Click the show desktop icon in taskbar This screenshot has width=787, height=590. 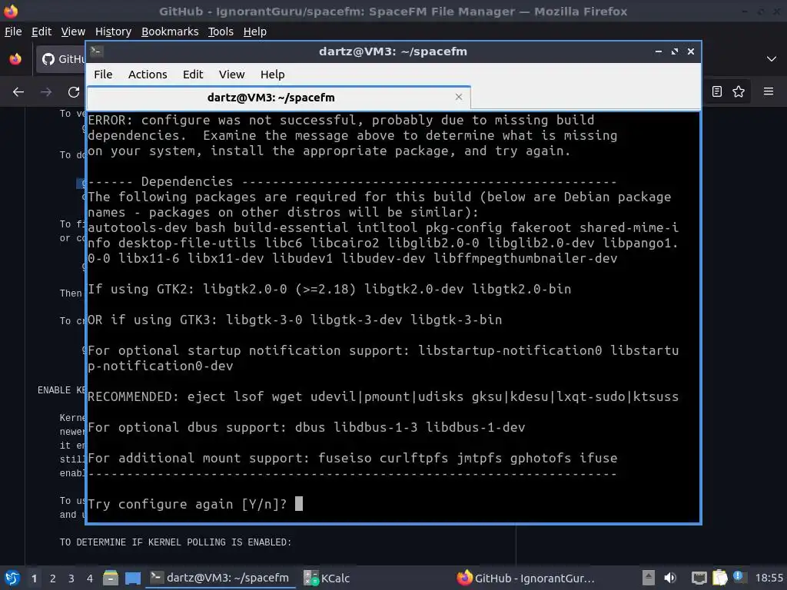click(x=133, y=578)
